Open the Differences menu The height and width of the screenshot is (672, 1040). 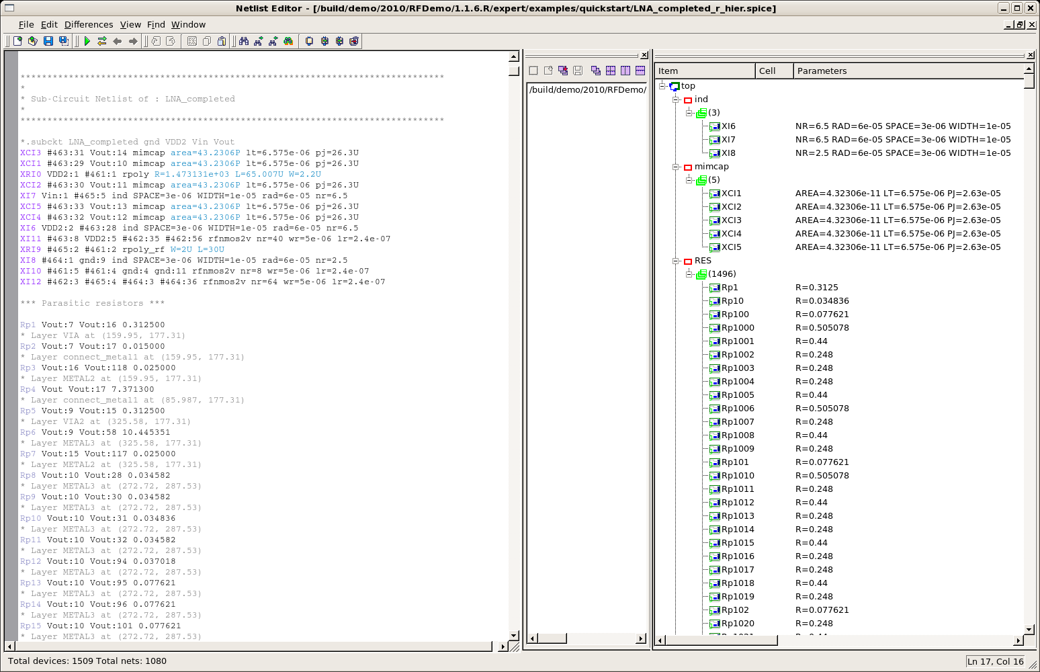(x=89, y=25)
